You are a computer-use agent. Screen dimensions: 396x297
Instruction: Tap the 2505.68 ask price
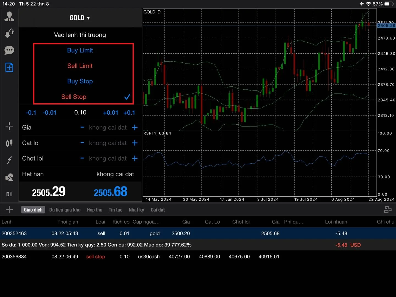tap(111, 192)
